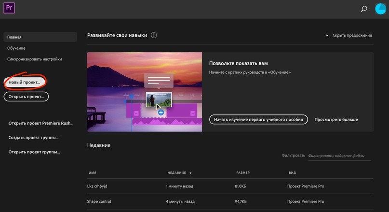Toggle sort arrow on НЕДАВНИЕ column
The height and width of the screenshot is (212, 389).
coord(190,173)
